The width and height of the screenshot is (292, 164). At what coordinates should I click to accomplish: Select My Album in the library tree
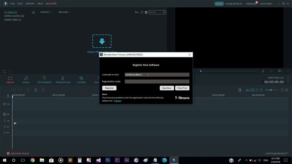click(10, 12)
